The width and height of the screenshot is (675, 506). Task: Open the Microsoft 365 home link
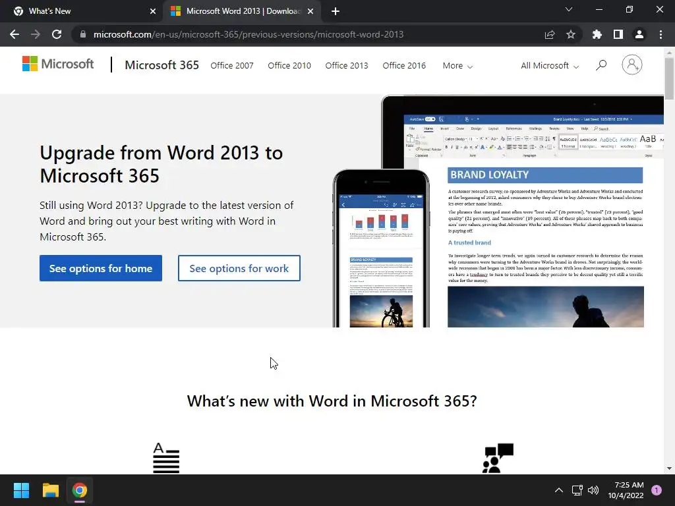click(162, 65)
